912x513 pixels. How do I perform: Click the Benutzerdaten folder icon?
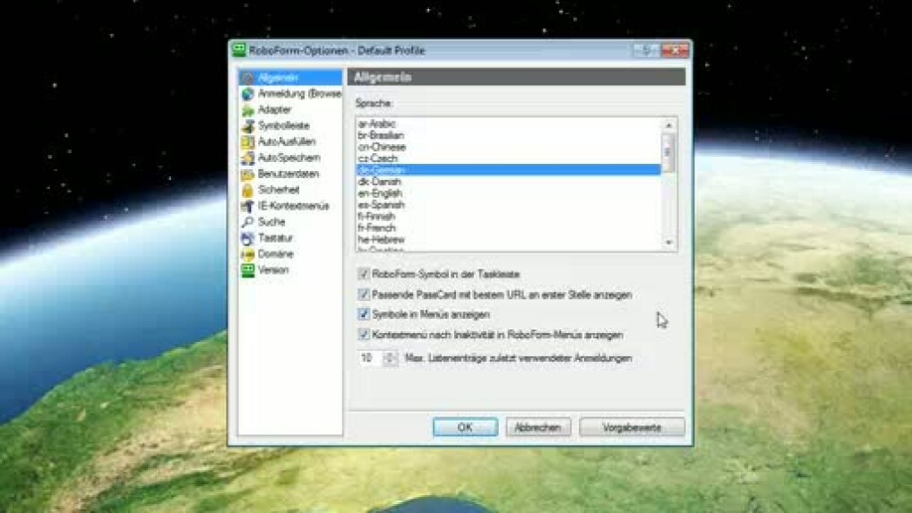point(247,175)
